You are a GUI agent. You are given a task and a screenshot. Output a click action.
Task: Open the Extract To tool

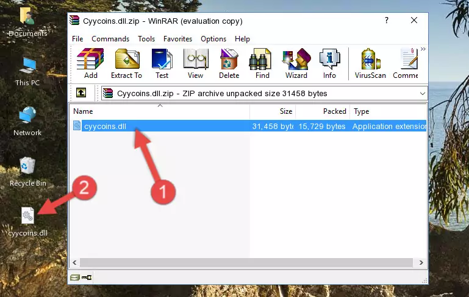click(x=126, y=63)
